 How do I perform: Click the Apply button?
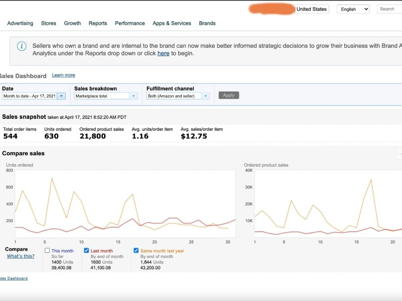[x=229, y=95]
